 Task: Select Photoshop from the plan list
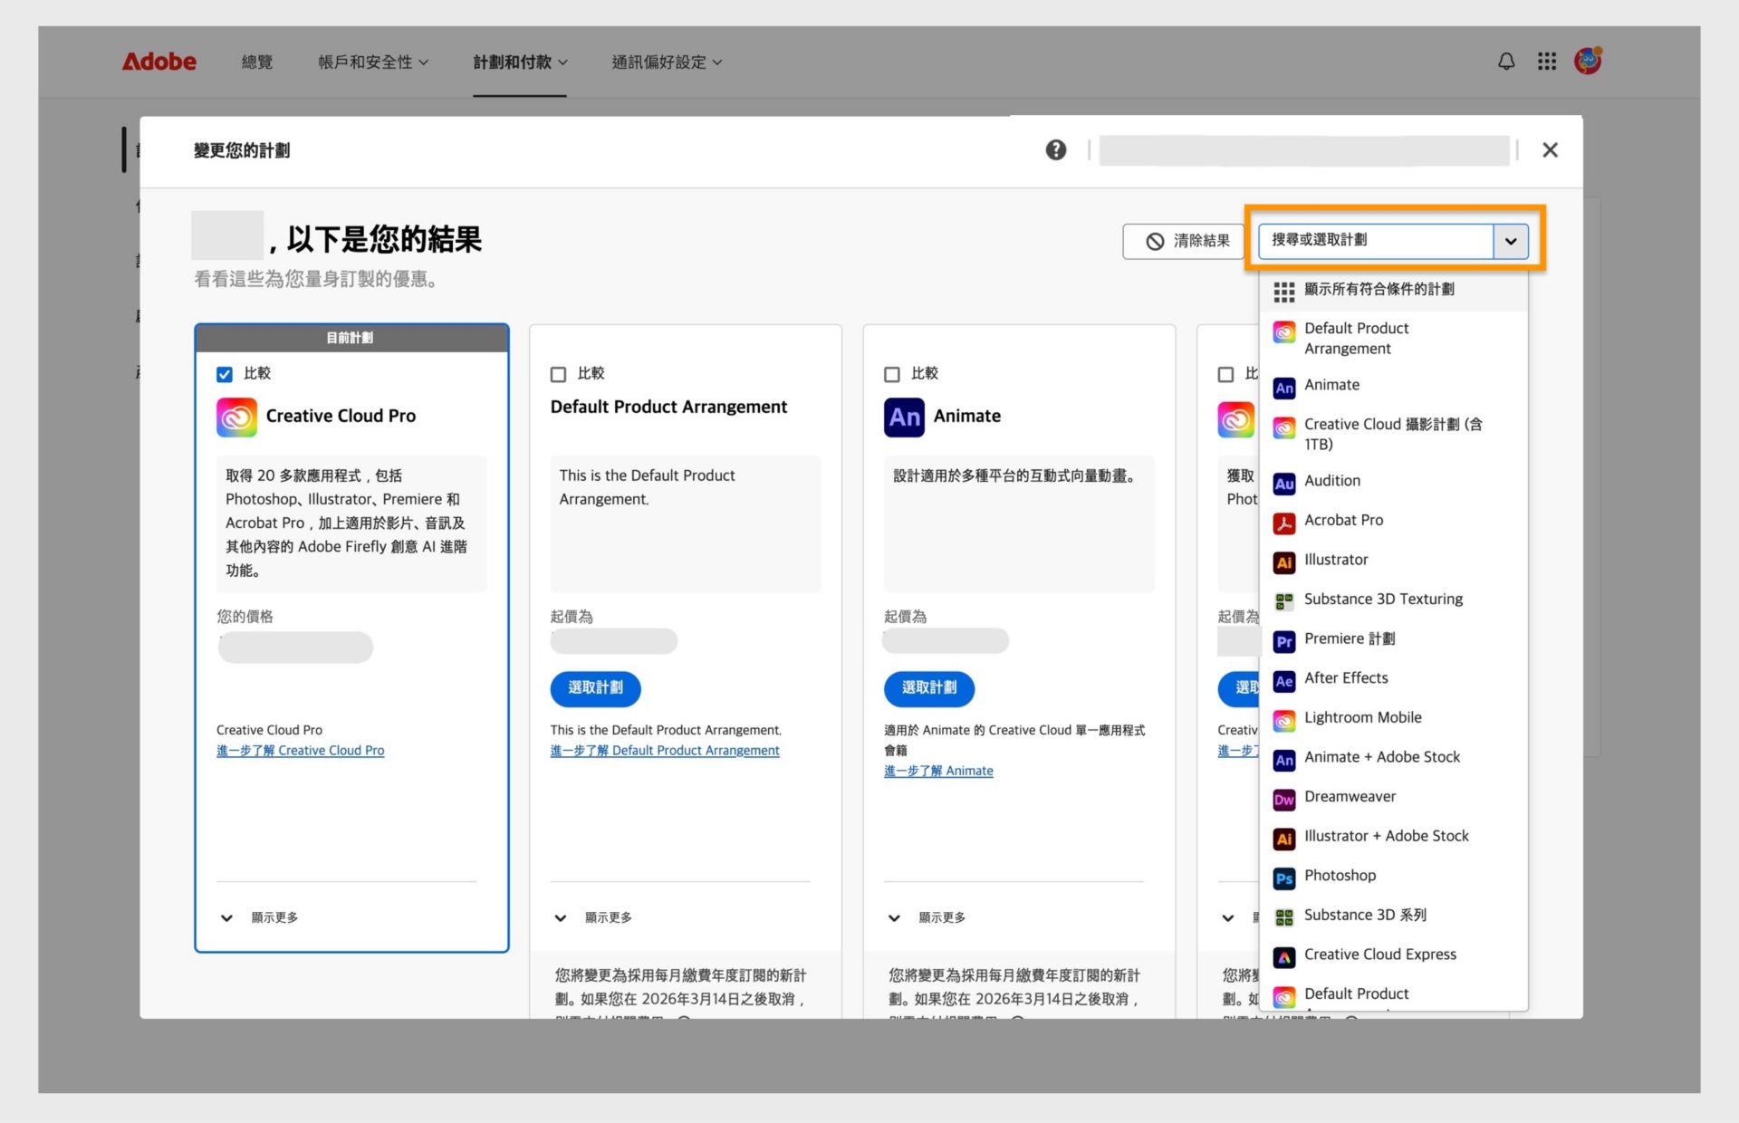click(x=1340, y=876)
